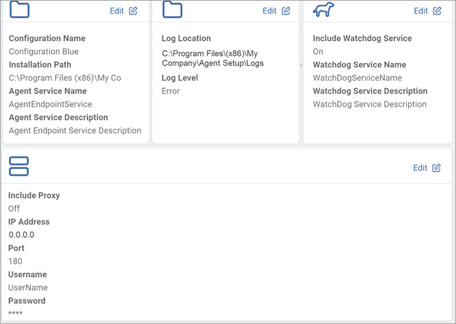Click pencil icon in Configuration Name card
The image size is (456, 324).
(x=133, y=11)
